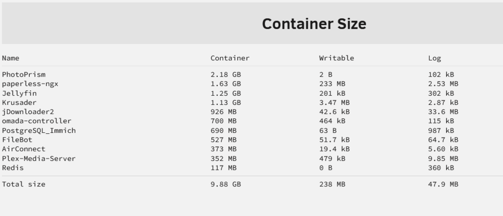
Task: Click the Plex-Media-Server container name
Action: pos(39,158)
